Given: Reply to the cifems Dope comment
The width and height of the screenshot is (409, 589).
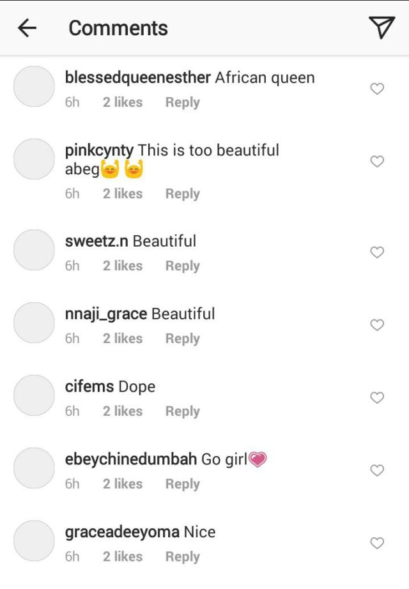Looking at the screenshot, I should (x=182, y=411).
